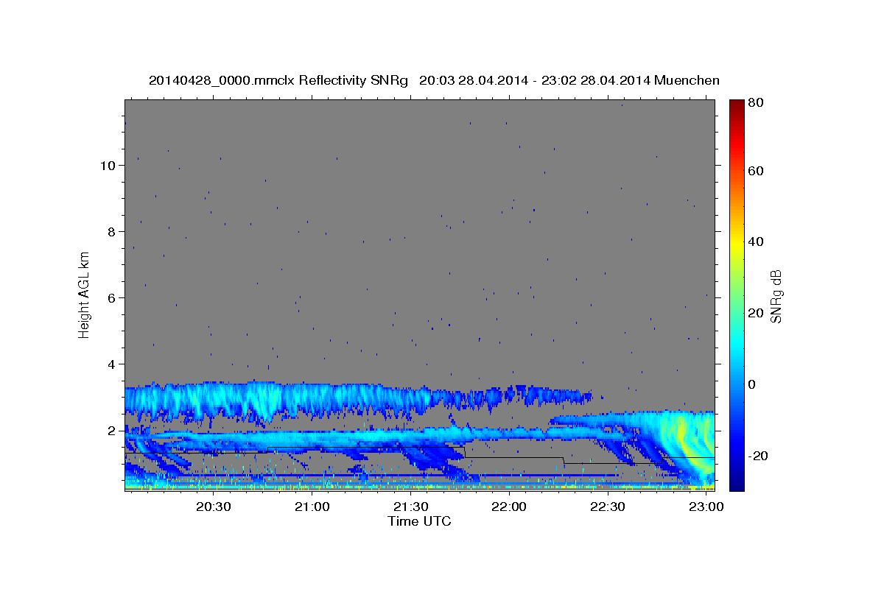Click the 0 tick label on colorbar
This screenshot has height=589, width=884.
pyautogui.click(x=752, y=384)
